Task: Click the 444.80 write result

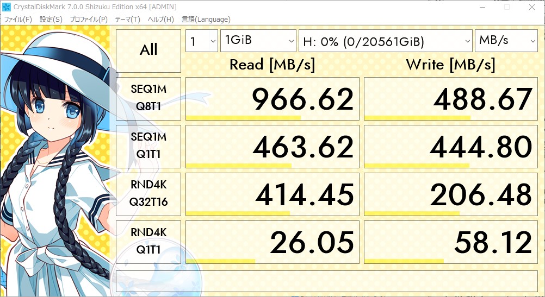Action: pyautogui.click(x=451, y=147)
